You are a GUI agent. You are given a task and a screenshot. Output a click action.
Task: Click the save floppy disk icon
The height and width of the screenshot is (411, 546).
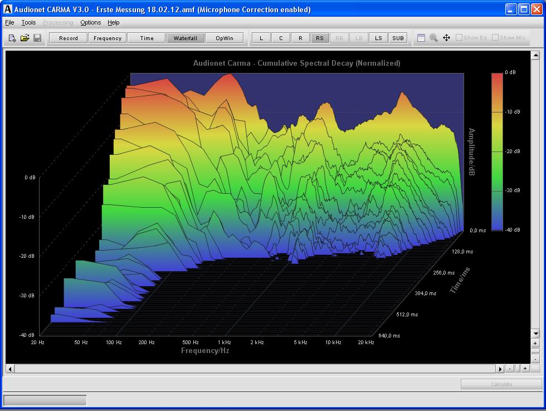(37, 38)
